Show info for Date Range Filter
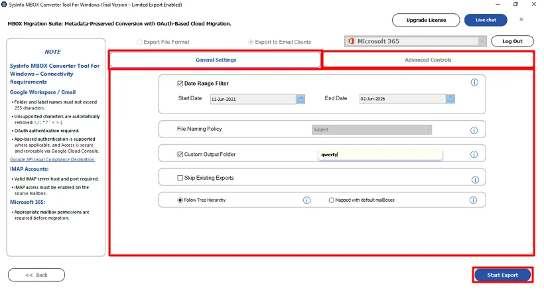This screenshot has height=290, width=544. (x=474, y=82)
